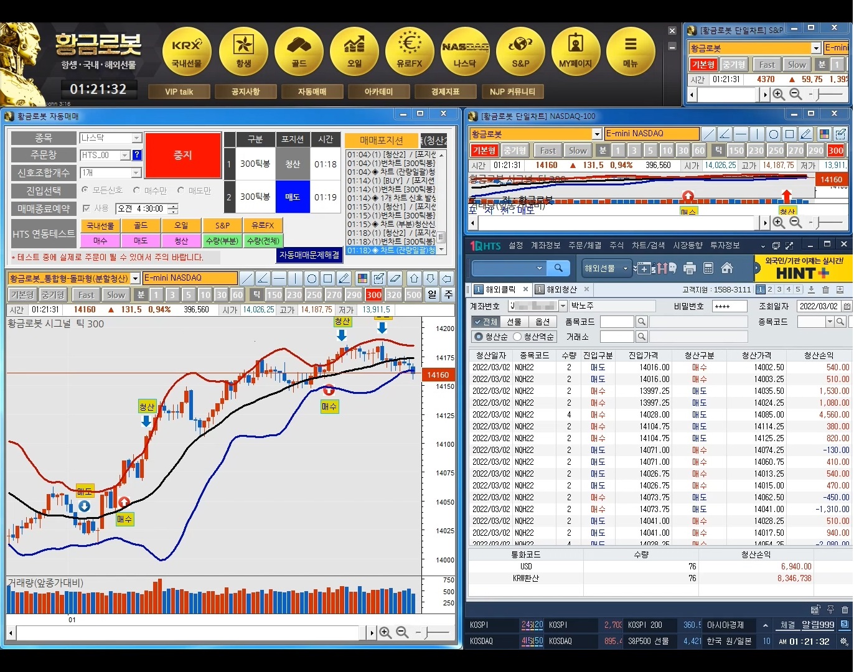Click the blue help question mark beside HTS_00
The width and height of the screenshot is (854, 672).
point(137,155)
